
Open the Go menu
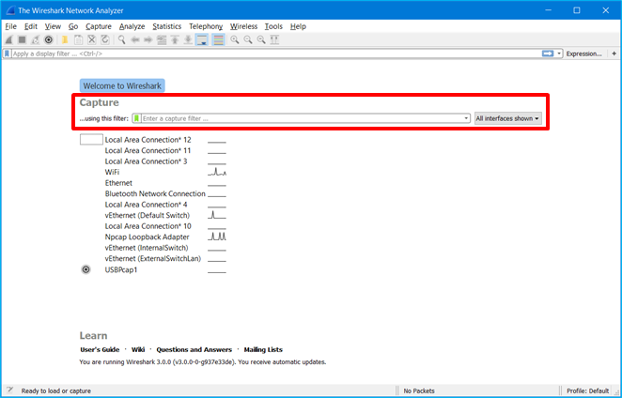coord(73,26)
